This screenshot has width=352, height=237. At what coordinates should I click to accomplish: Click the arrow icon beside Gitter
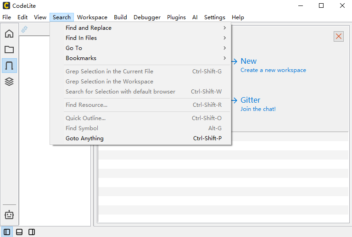[235, 100]
